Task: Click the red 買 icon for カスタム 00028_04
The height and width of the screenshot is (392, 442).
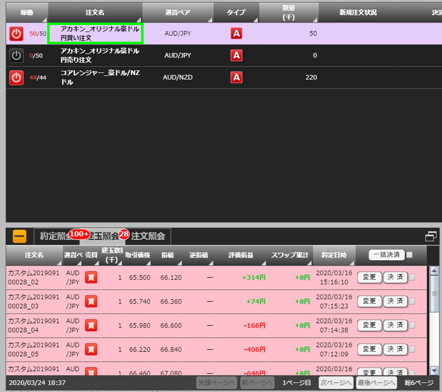Action: coord(91,325)
